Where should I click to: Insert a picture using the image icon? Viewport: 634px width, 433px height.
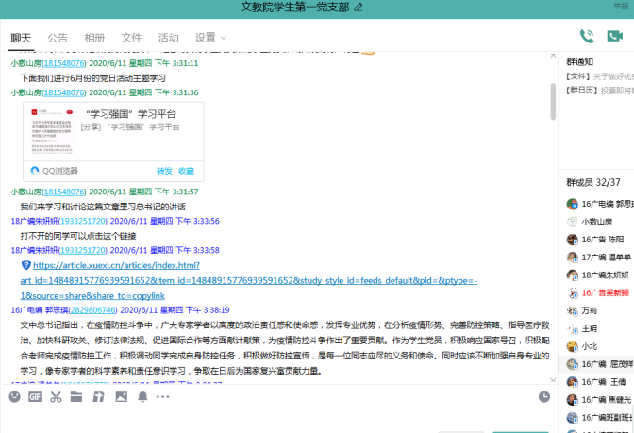(121, 397)
